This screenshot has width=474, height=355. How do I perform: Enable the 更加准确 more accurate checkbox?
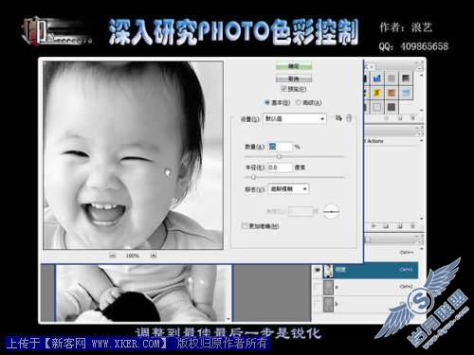245,226
